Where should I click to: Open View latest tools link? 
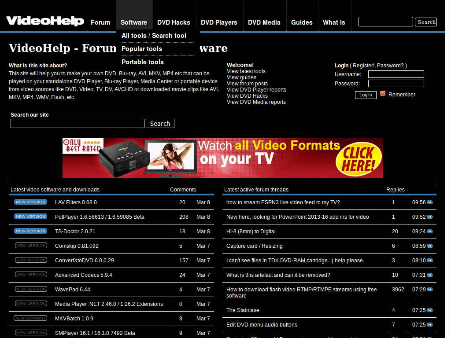[246, 71]
